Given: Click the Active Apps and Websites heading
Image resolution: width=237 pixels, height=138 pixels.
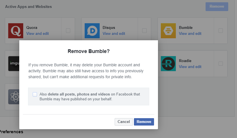Looking at the screenshot, I should [28, 7].
